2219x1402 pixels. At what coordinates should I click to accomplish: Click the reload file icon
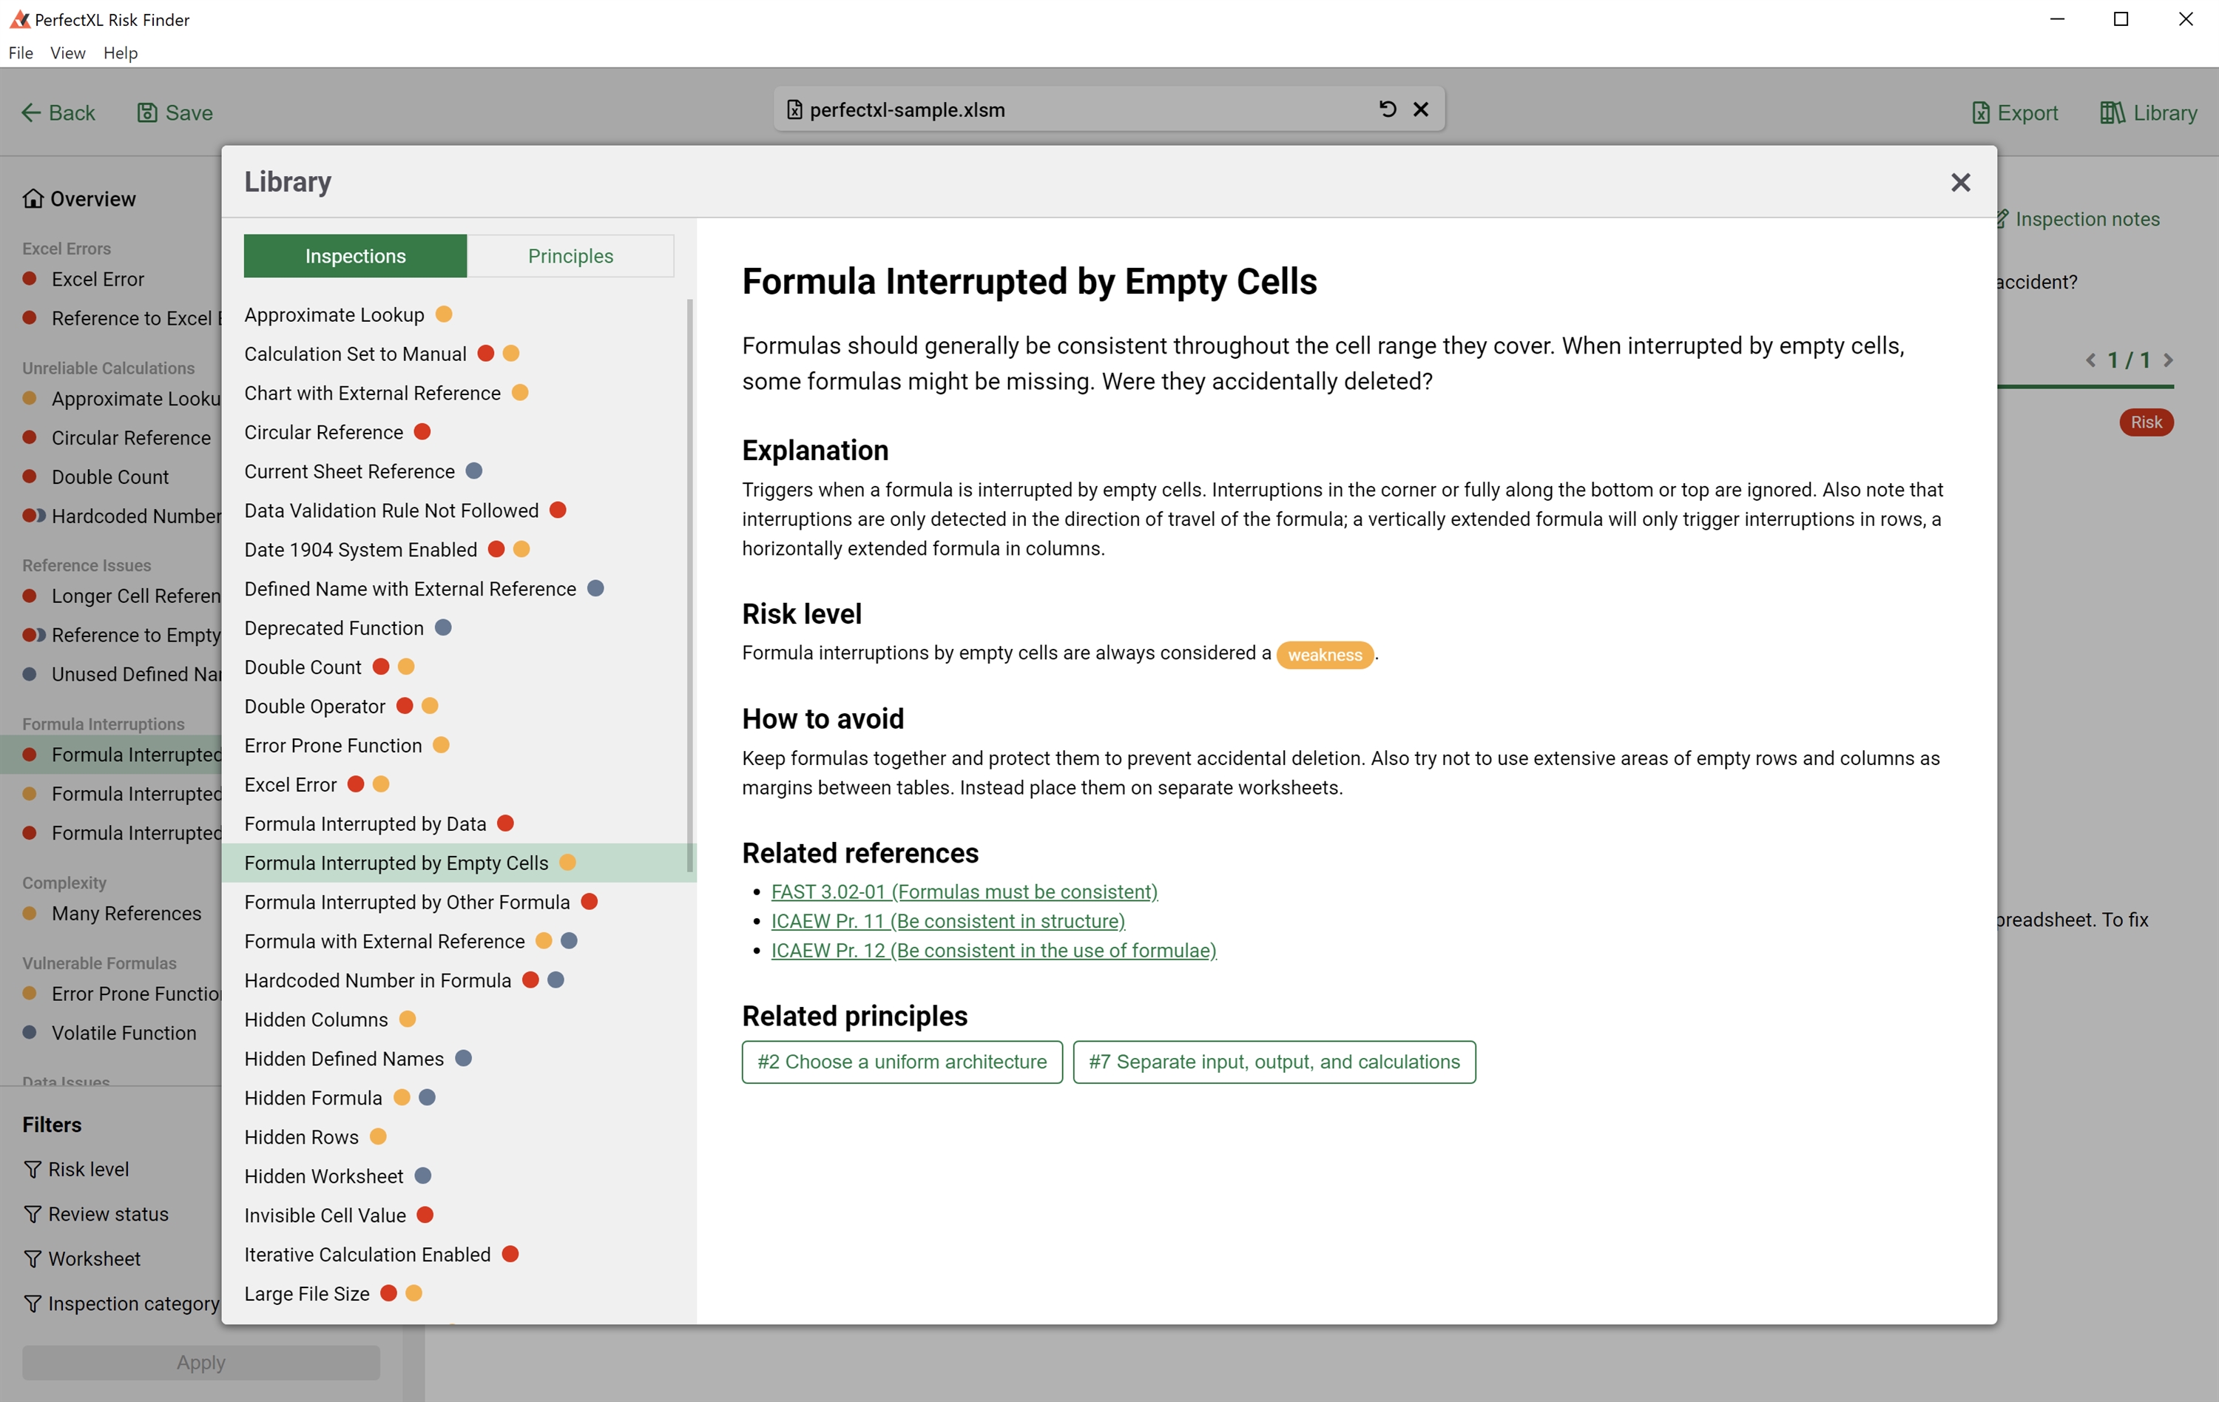(x=1387, y=109)
